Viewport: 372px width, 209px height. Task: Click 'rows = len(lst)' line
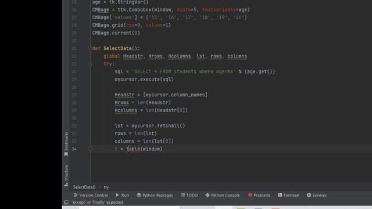tap(135, 134)
